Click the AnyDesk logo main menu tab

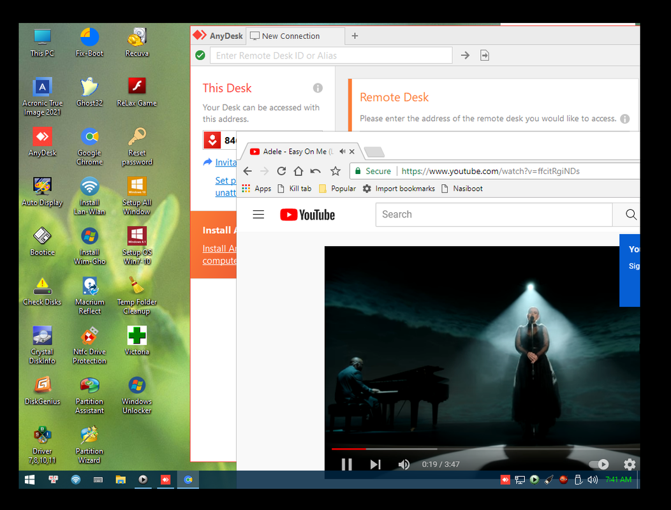(218, 36)
